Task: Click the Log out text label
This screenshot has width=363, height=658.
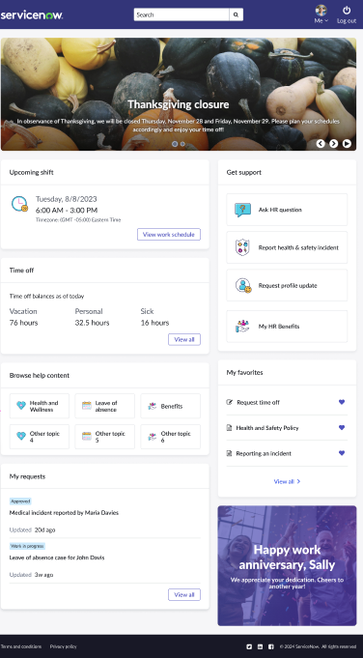Action: pos(347,20)
